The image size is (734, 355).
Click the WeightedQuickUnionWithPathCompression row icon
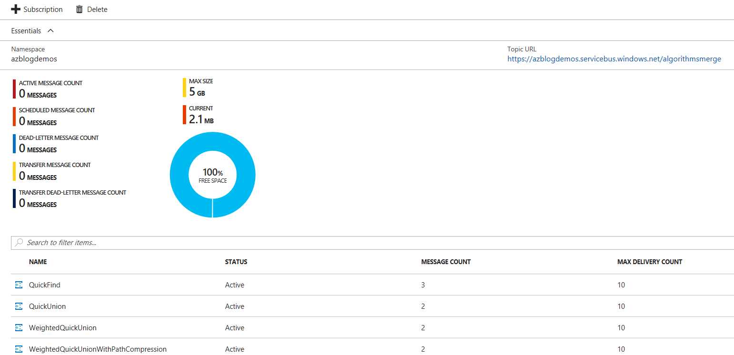(19, 349)
